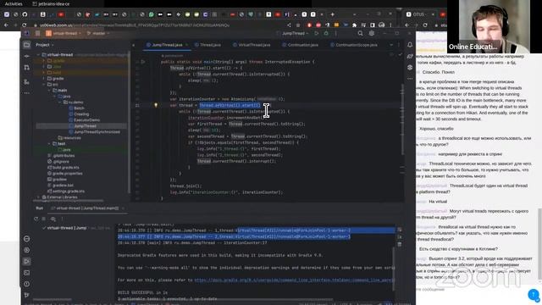Go back in the browser
This screenshot has height=305, width=542.
(6, 25)
